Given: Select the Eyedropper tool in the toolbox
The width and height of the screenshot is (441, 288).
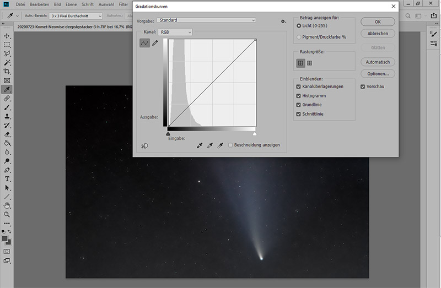Looking at the screenshot, I should (x=7, y=89).
